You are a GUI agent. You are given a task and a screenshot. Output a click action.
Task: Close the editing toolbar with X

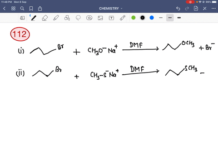pos(205,9)
